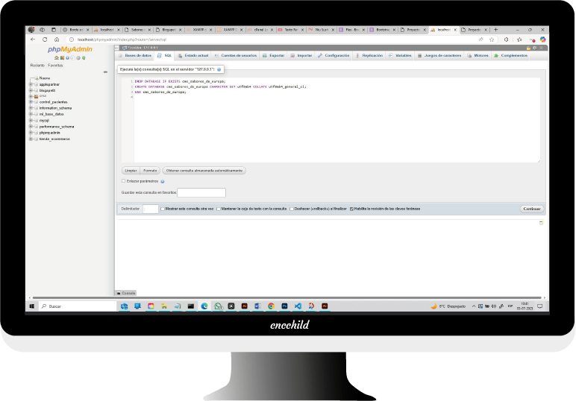This screenshot has height=401, width=576.
Task: Expand the control_pacientes database tree
Action: pos(31,101)
